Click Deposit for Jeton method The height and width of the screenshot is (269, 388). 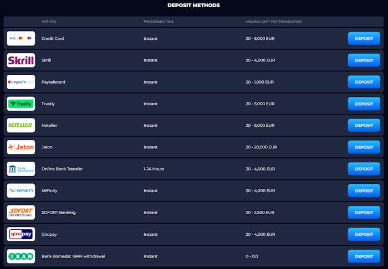(364, 147)
